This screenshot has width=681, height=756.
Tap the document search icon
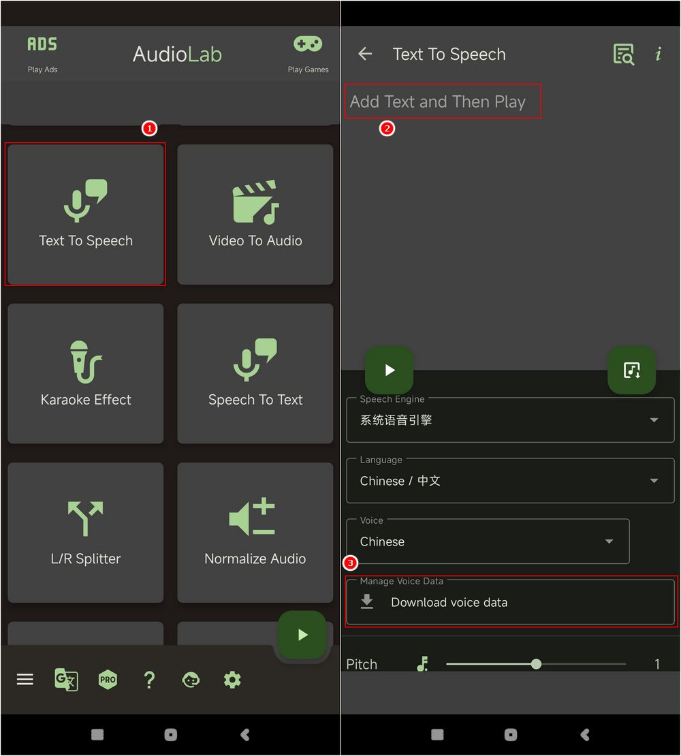pyautogui.click(x=624, y=54)
